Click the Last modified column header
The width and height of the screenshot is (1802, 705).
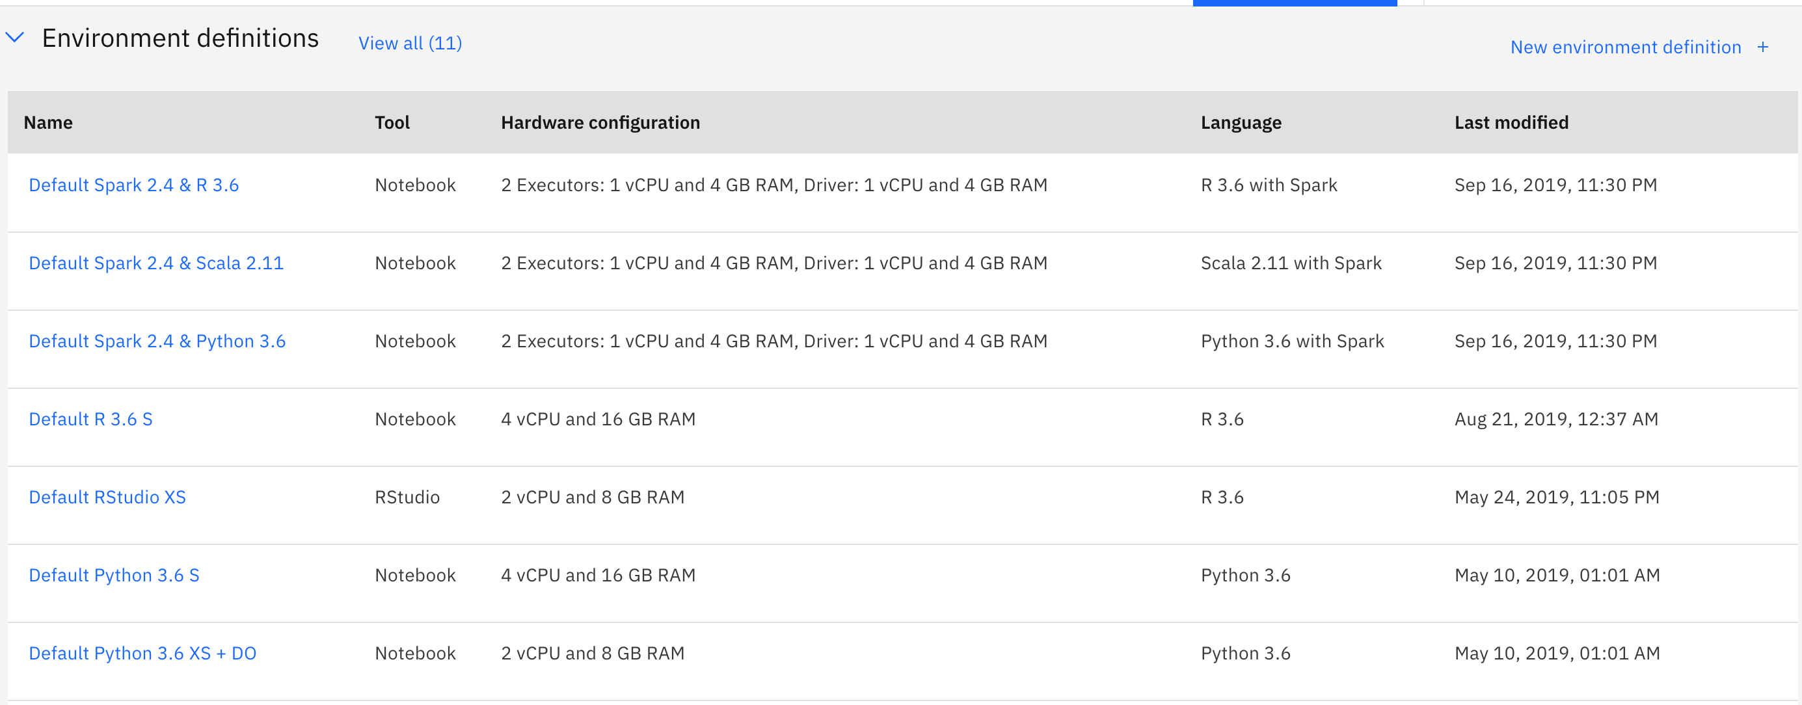tap(1511, 122)
